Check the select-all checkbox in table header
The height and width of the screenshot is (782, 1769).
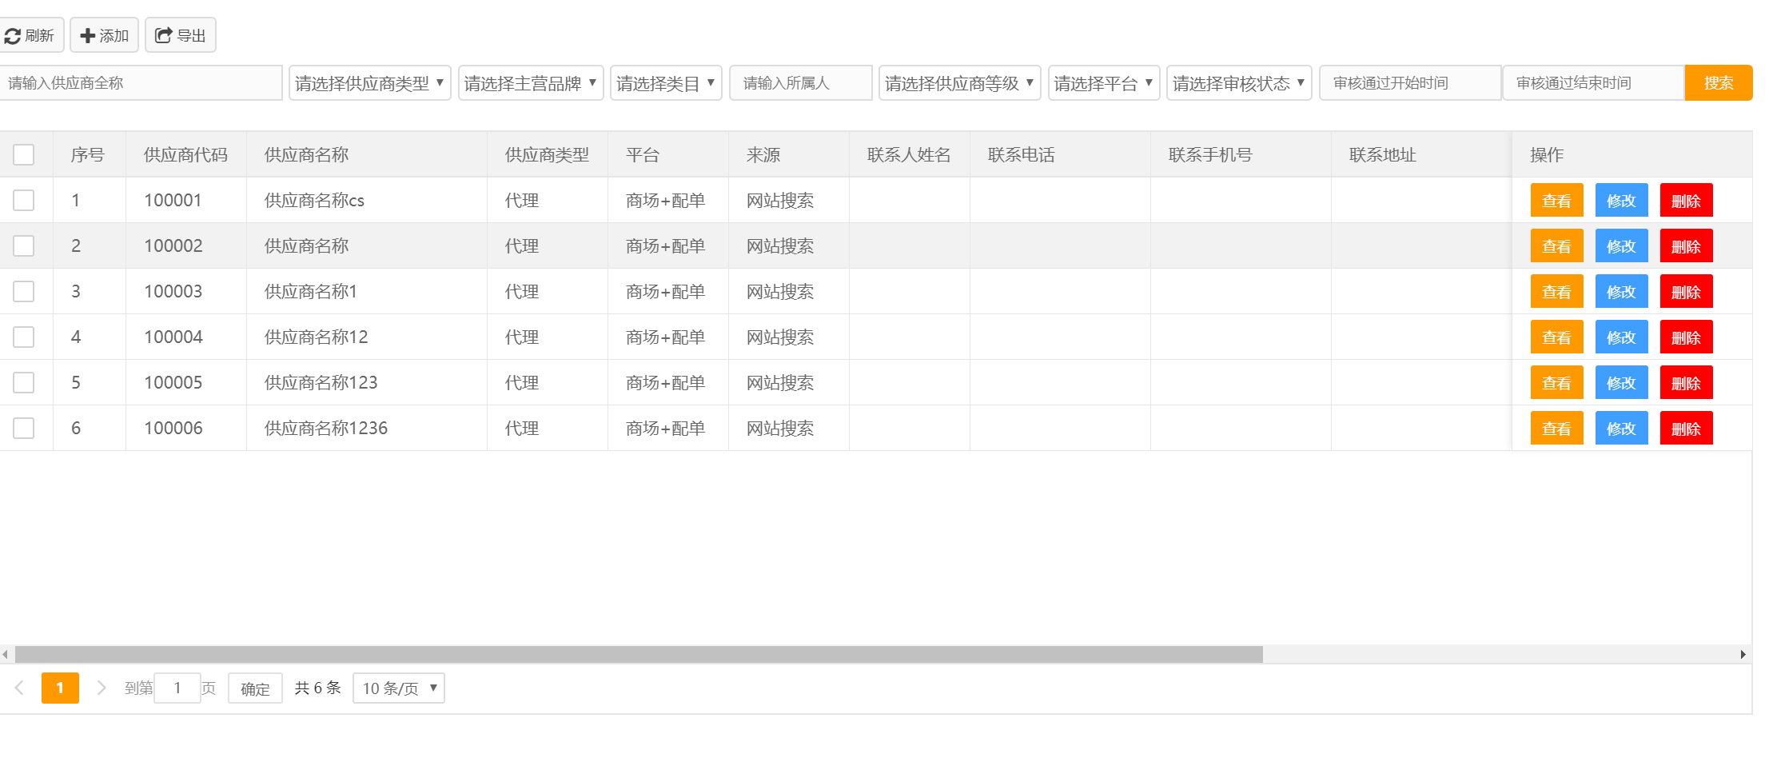[23, 154]
